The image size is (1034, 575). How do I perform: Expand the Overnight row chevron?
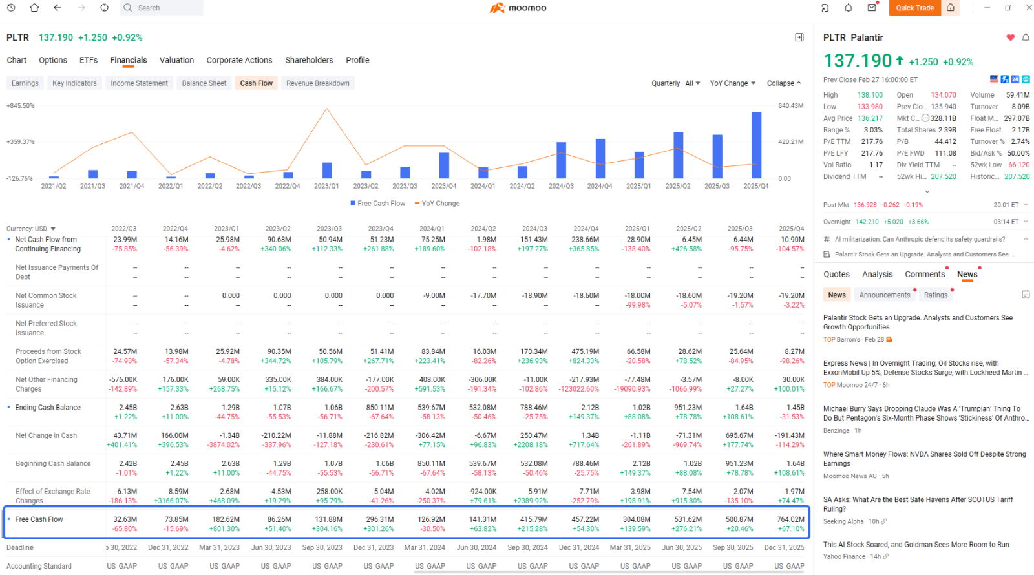coord(1026,222)
